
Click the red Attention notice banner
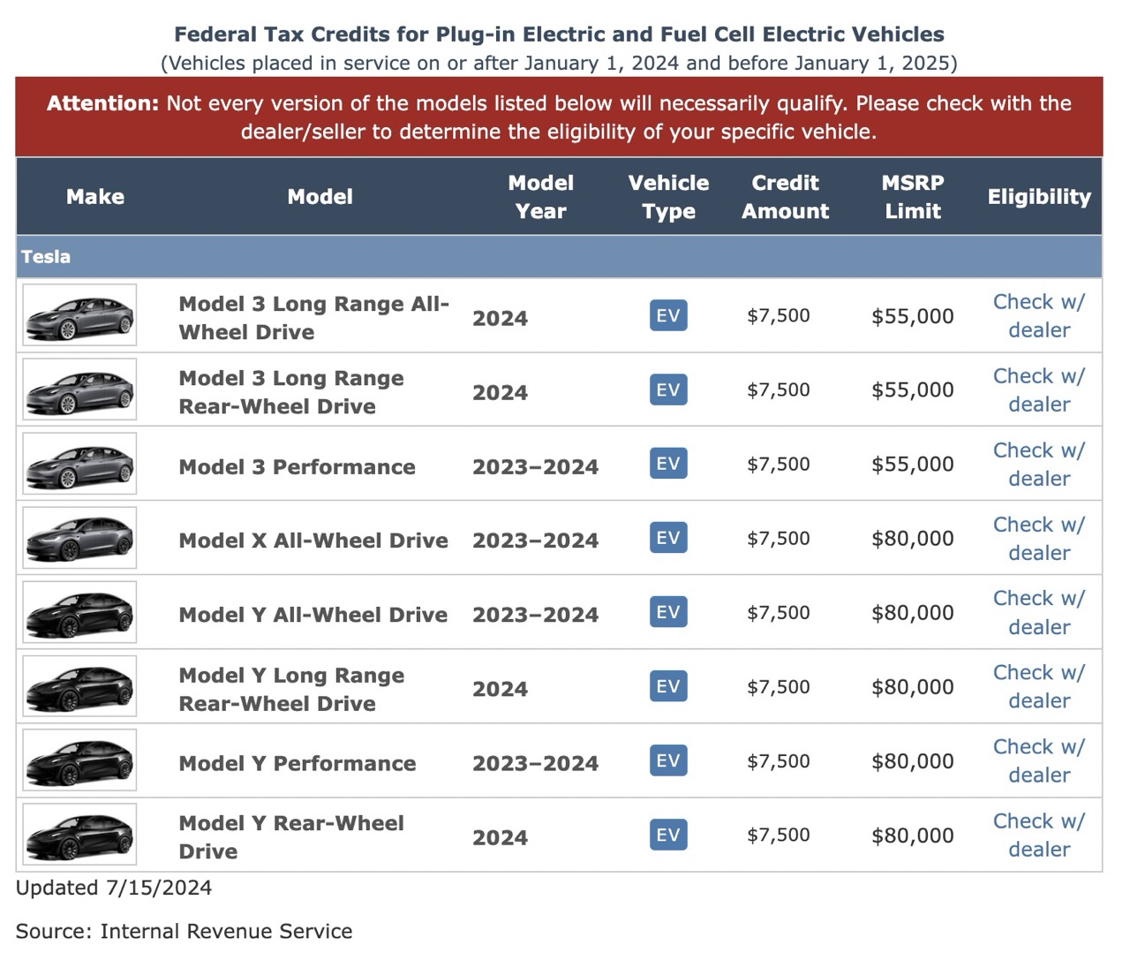[x=559, y=117]
